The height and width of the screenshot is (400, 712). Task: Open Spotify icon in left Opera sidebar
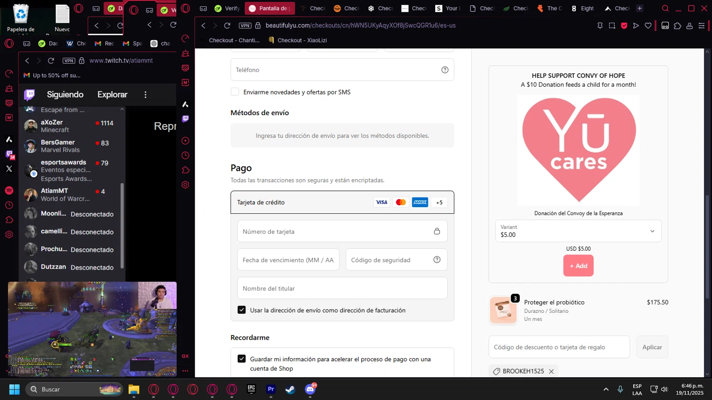pyautogui.click(x=9, y=190)
